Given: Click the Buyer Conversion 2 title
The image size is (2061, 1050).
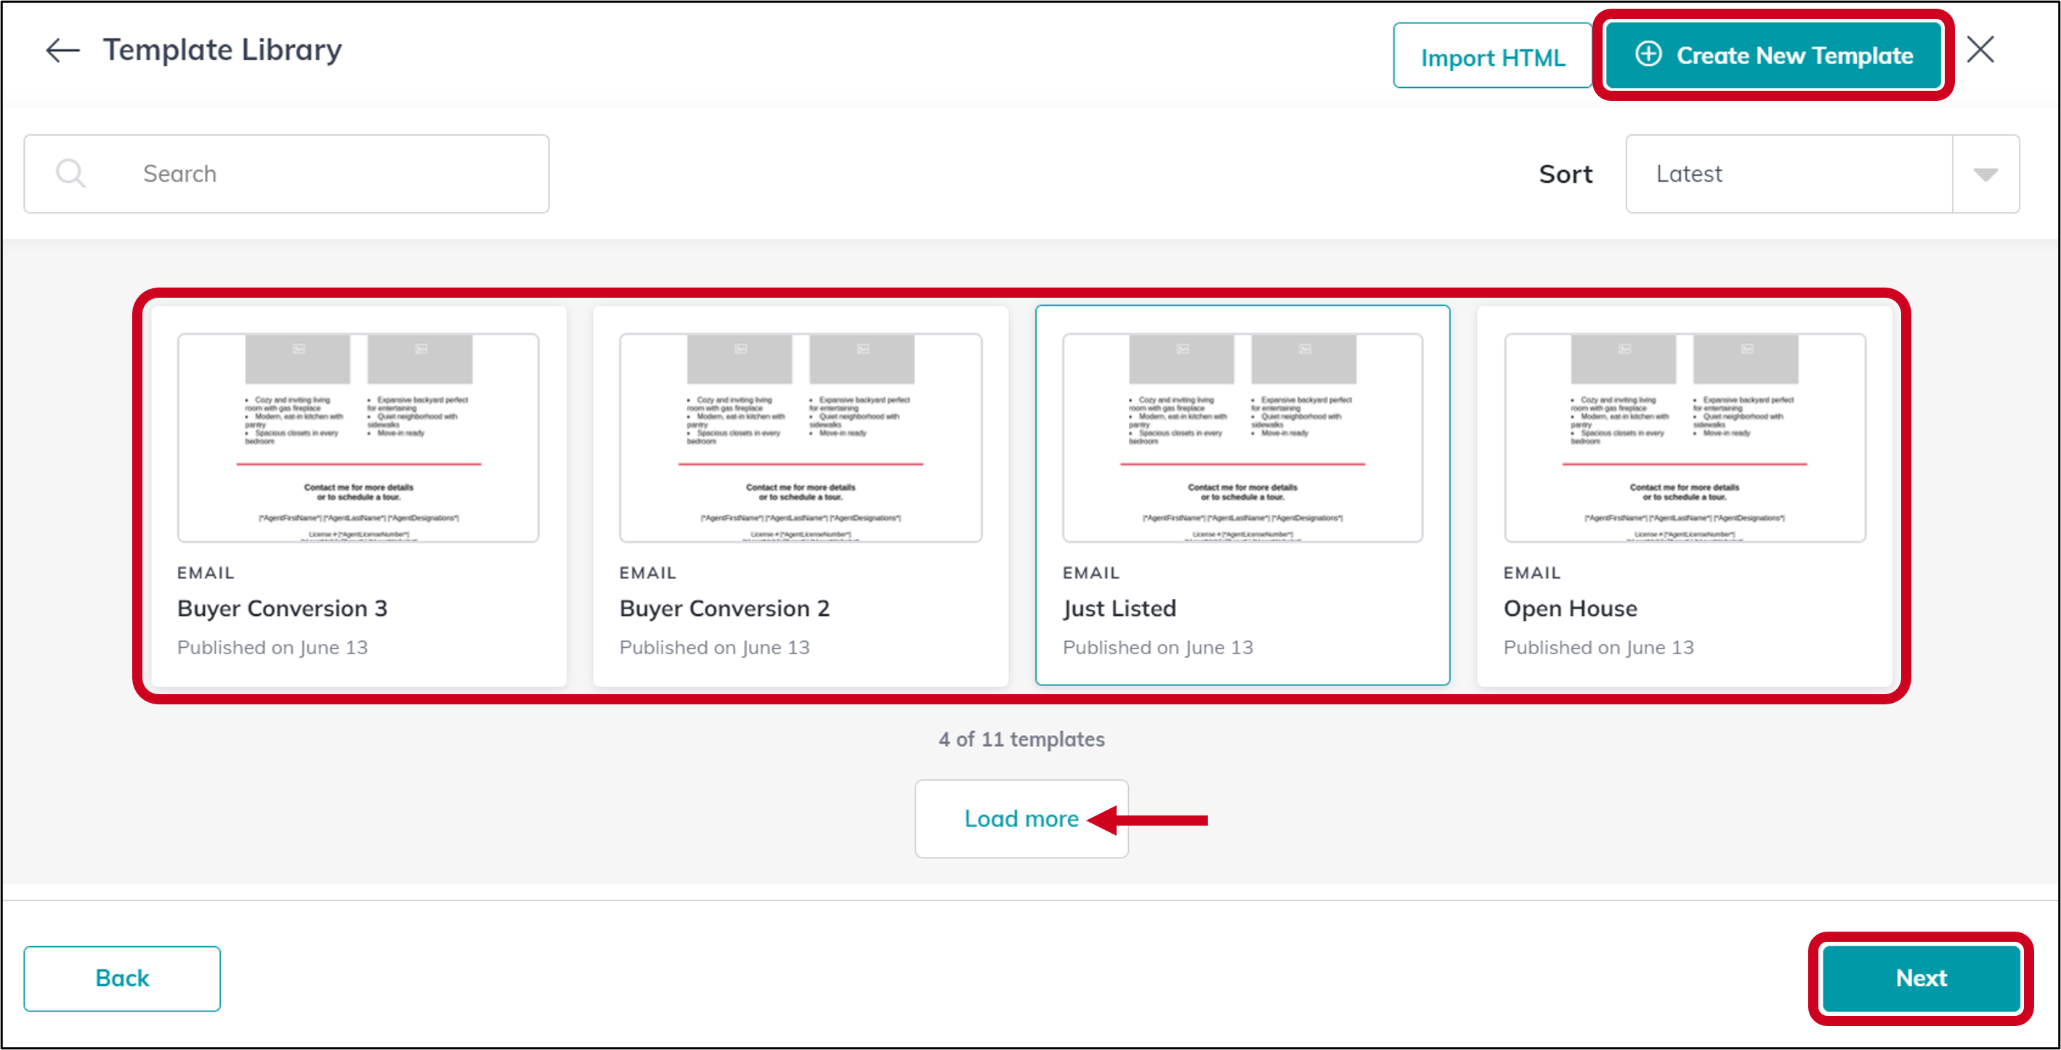Looking at the screenshot, I should click(x=724, y=609).
